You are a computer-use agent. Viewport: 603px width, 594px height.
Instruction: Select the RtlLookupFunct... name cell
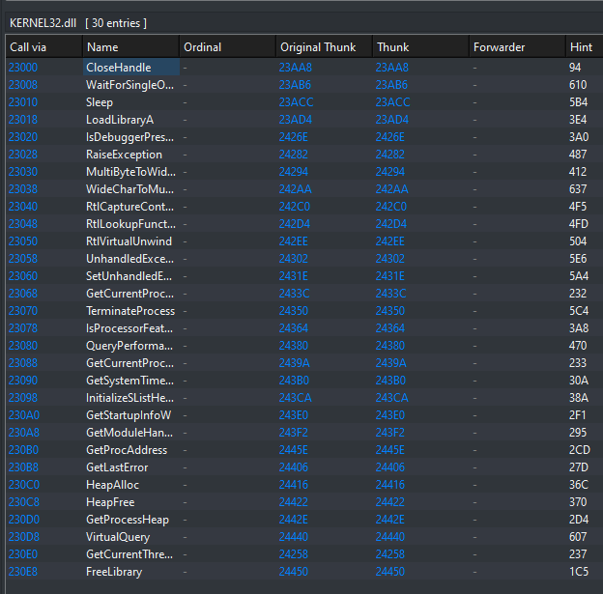click(x=131, y=224)
